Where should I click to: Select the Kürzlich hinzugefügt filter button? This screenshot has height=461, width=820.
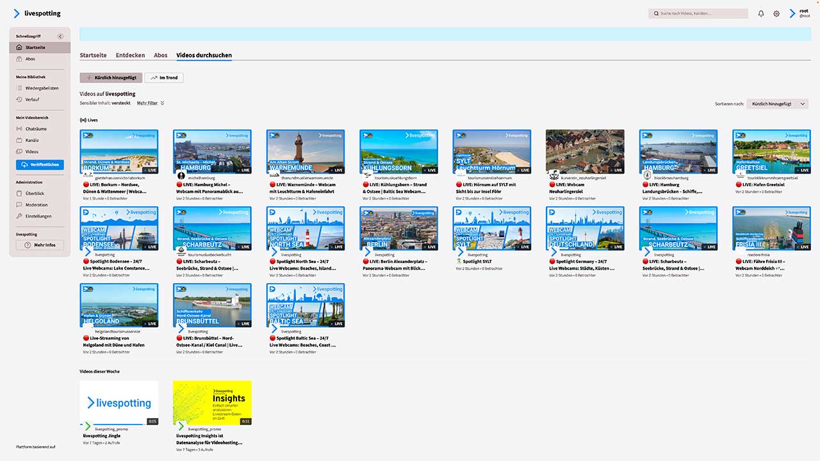click(x=111, y=77)
